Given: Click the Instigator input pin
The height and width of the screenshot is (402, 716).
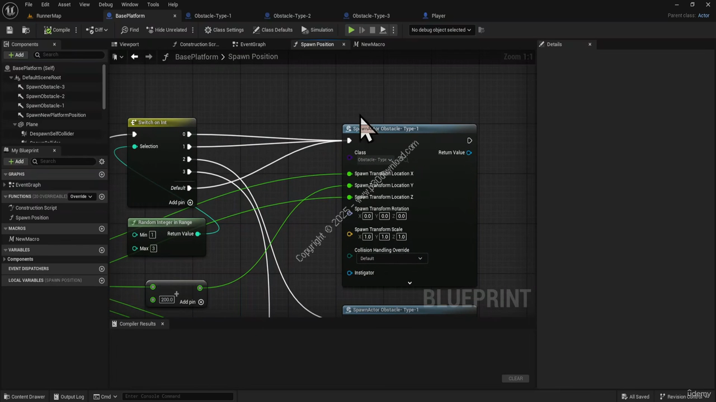Looking at the screenshot, I should point(350,273).
